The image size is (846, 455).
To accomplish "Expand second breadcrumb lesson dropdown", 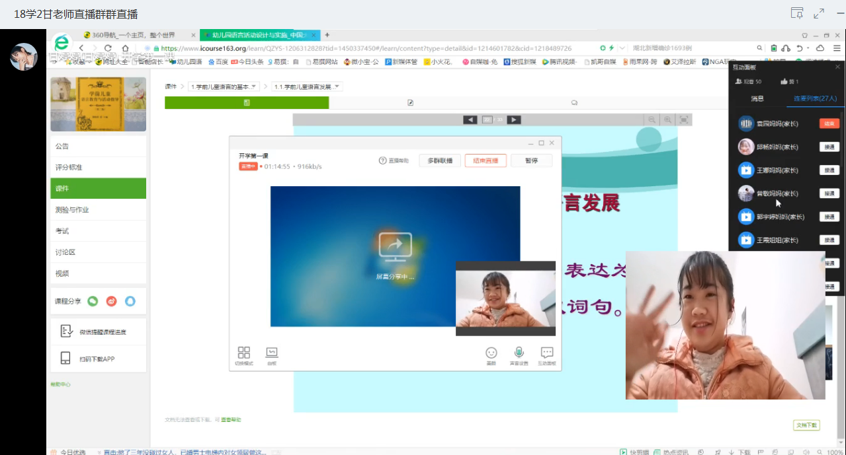I will (x=307, y=87).
